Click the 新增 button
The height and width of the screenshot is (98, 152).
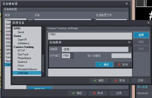(x=141, y=35)
